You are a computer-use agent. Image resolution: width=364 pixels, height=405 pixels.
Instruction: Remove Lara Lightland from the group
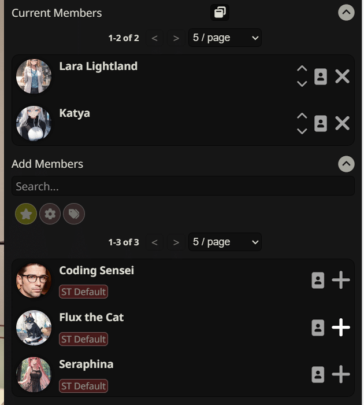tap(342, 76)
